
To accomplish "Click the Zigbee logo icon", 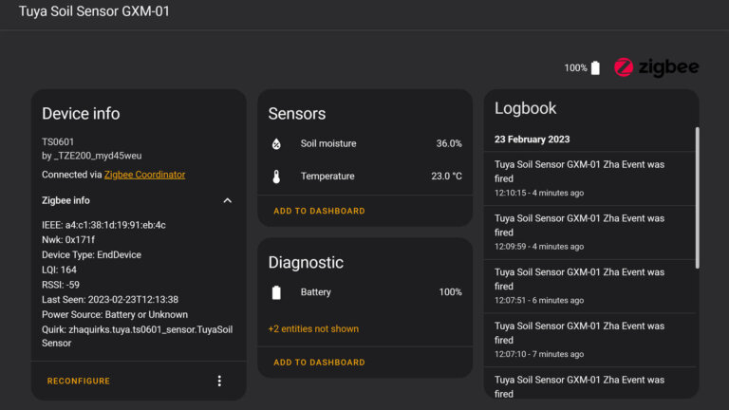I will click(x=624, y=67).
